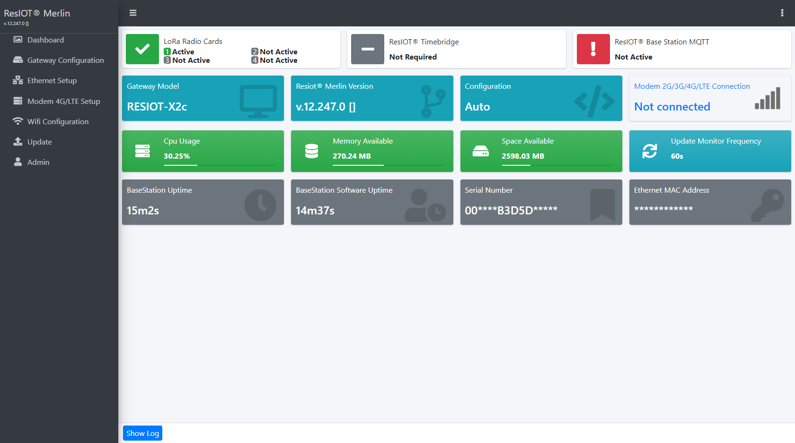Viewport: 795px width, 443px height.
Task: Click the LoRa Radio Cards heading
Action: 193,41
